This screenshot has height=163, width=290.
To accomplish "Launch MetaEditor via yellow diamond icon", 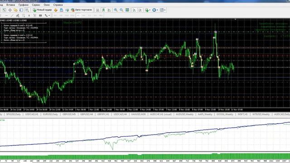I will point(56,10).
